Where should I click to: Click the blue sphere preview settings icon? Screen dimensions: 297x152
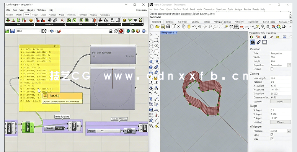(144, 31)
